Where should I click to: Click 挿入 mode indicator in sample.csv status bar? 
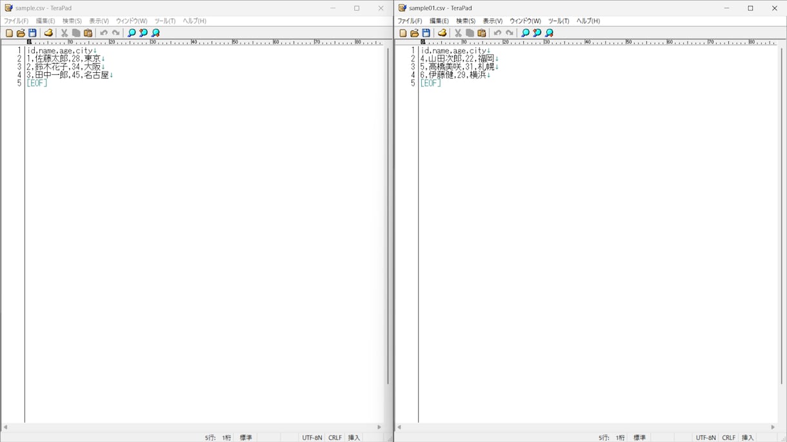pos(354,437)
